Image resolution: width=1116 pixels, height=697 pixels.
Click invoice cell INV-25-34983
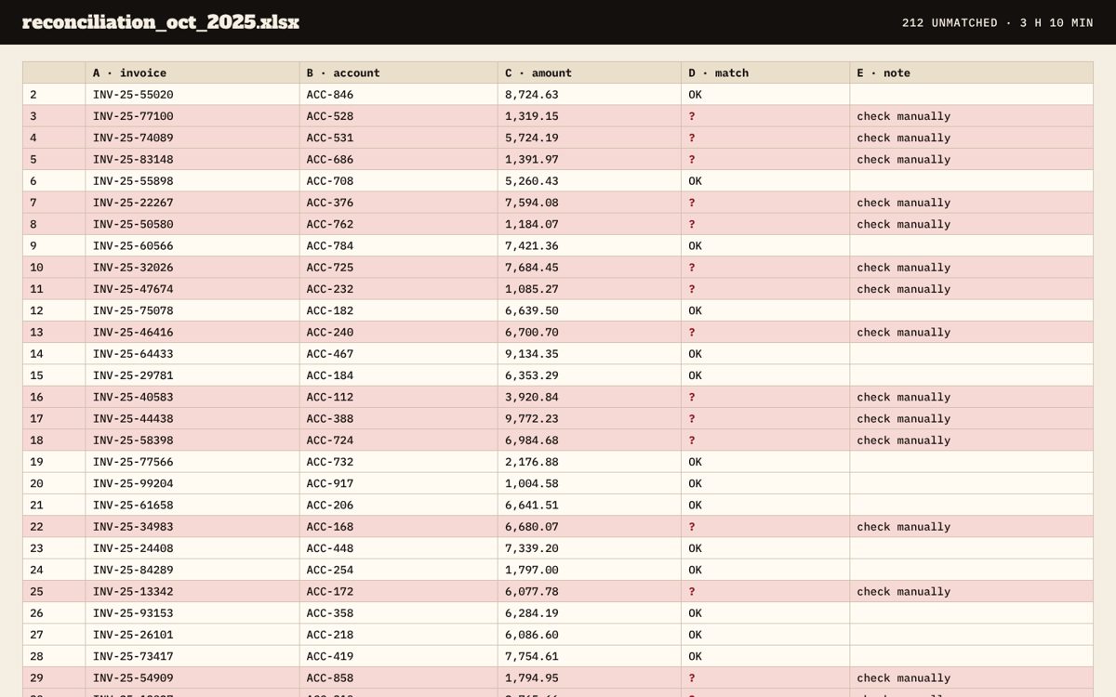click(x=193, y=527)
